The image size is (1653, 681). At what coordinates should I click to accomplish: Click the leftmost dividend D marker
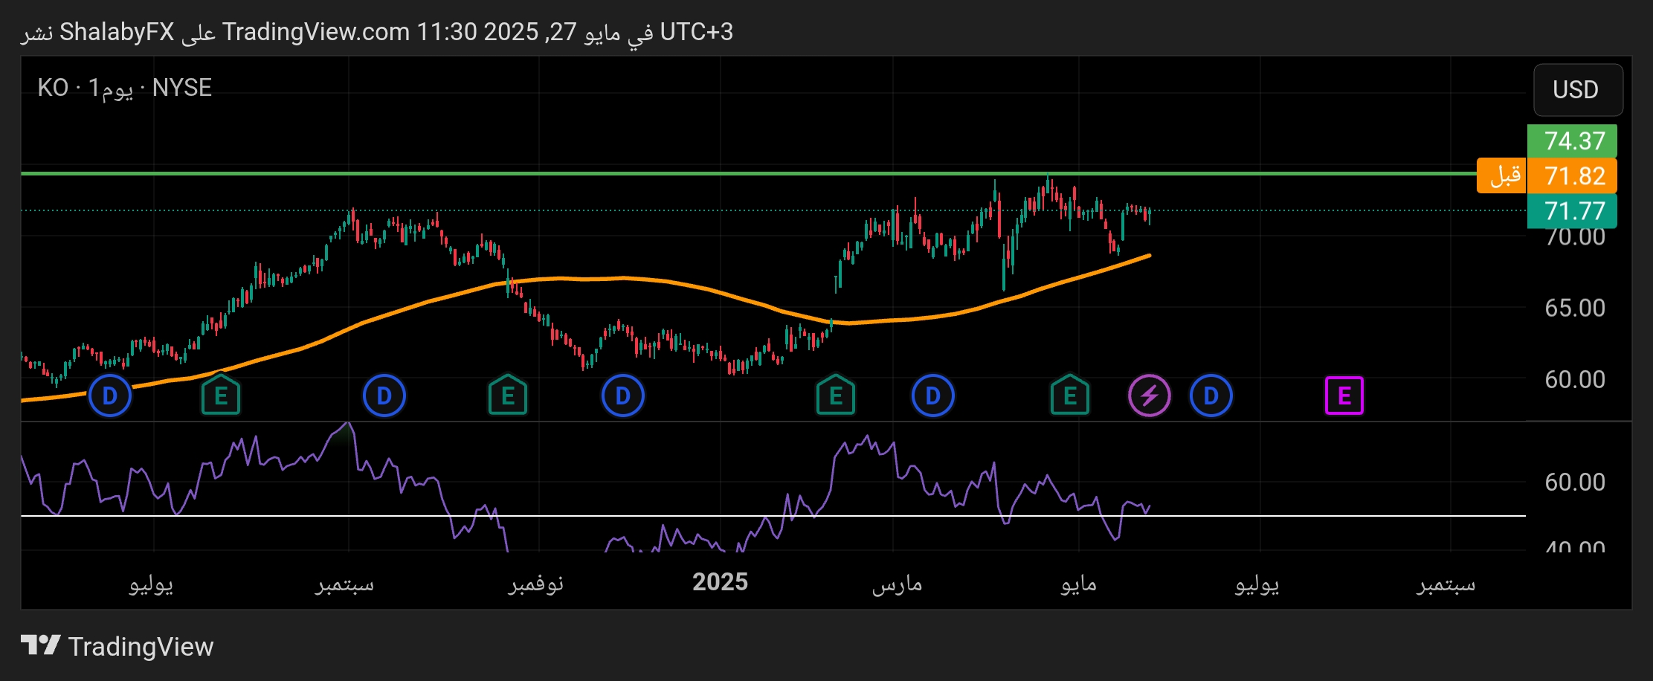(x=110, y=396)
